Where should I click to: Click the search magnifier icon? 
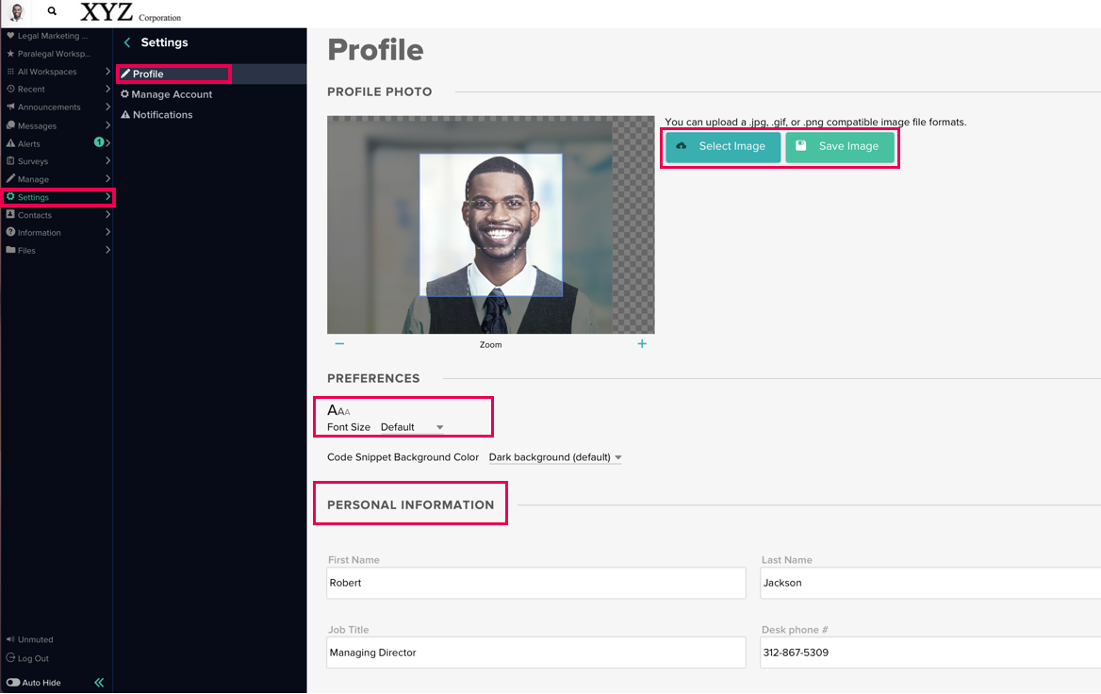point(52,12)
